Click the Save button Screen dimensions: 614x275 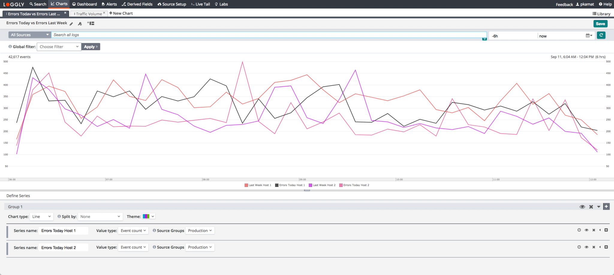click(x=601, y=24)
